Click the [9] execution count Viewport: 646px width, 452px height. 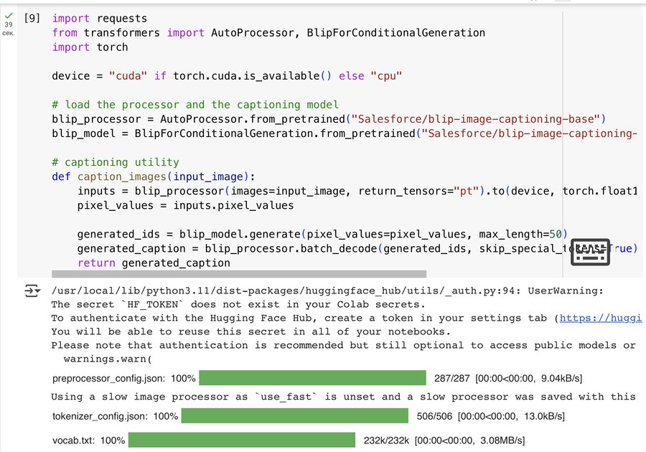click(32, 18)
